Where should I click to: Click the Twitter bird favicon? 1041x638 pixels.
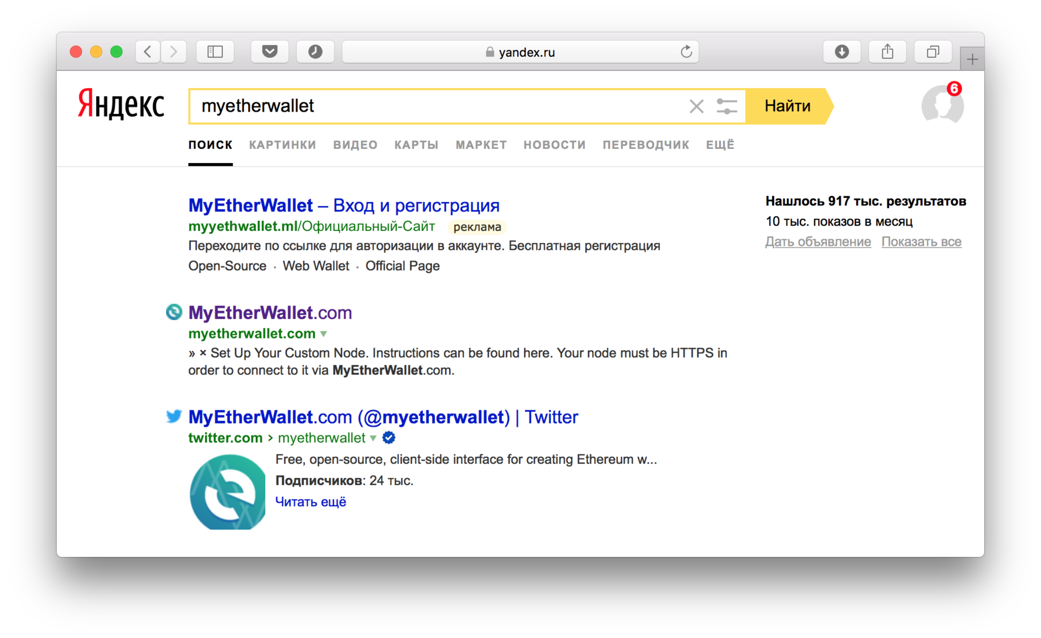click(174, 416)
